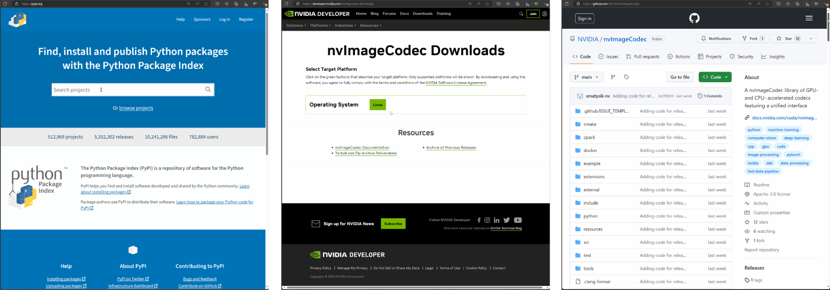This screenshot has height=290, width=830.
Task: Open the Issues tab of the repository
Action: [608, 56]
